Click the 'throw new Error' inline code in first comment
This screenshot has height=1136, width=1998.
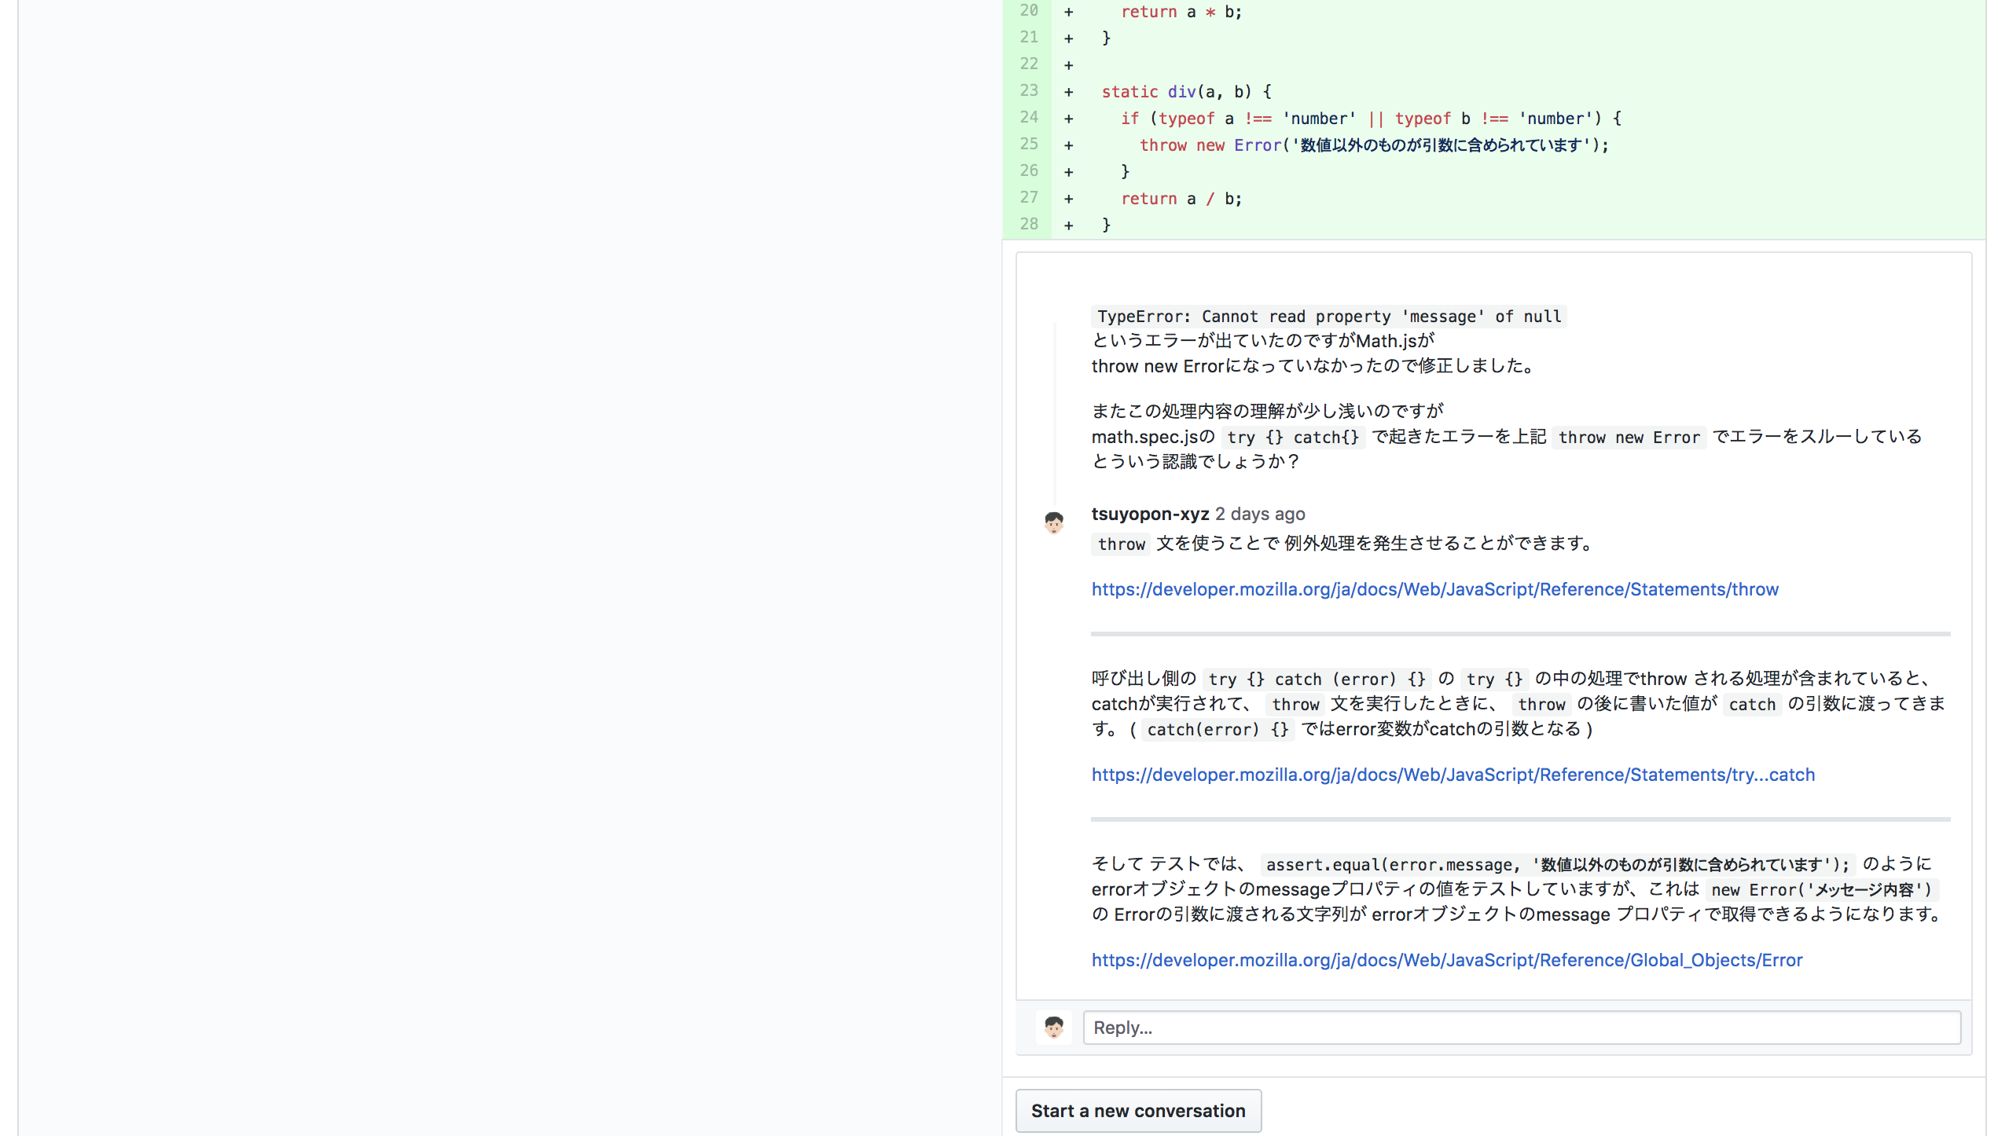[1629, 438]
